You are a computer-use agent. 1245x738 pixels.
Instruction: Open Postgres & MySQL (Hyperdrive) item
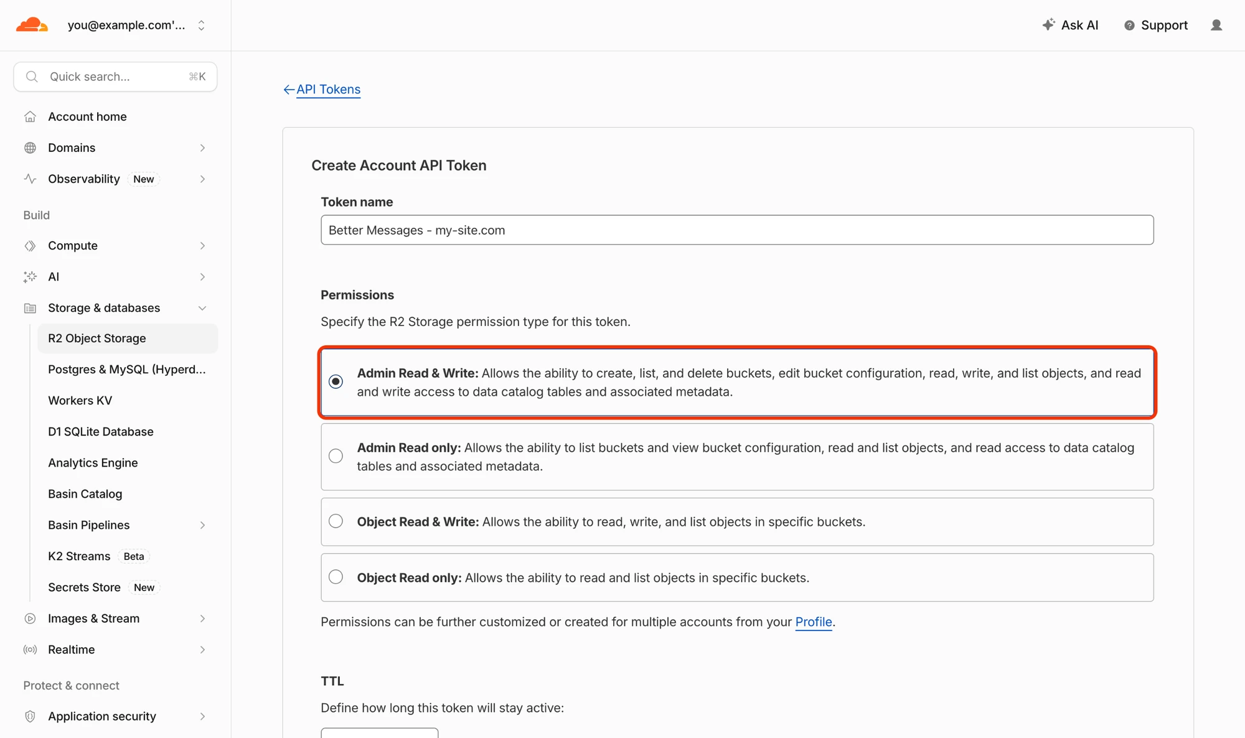pyautogui.click(x=127, y=370)
